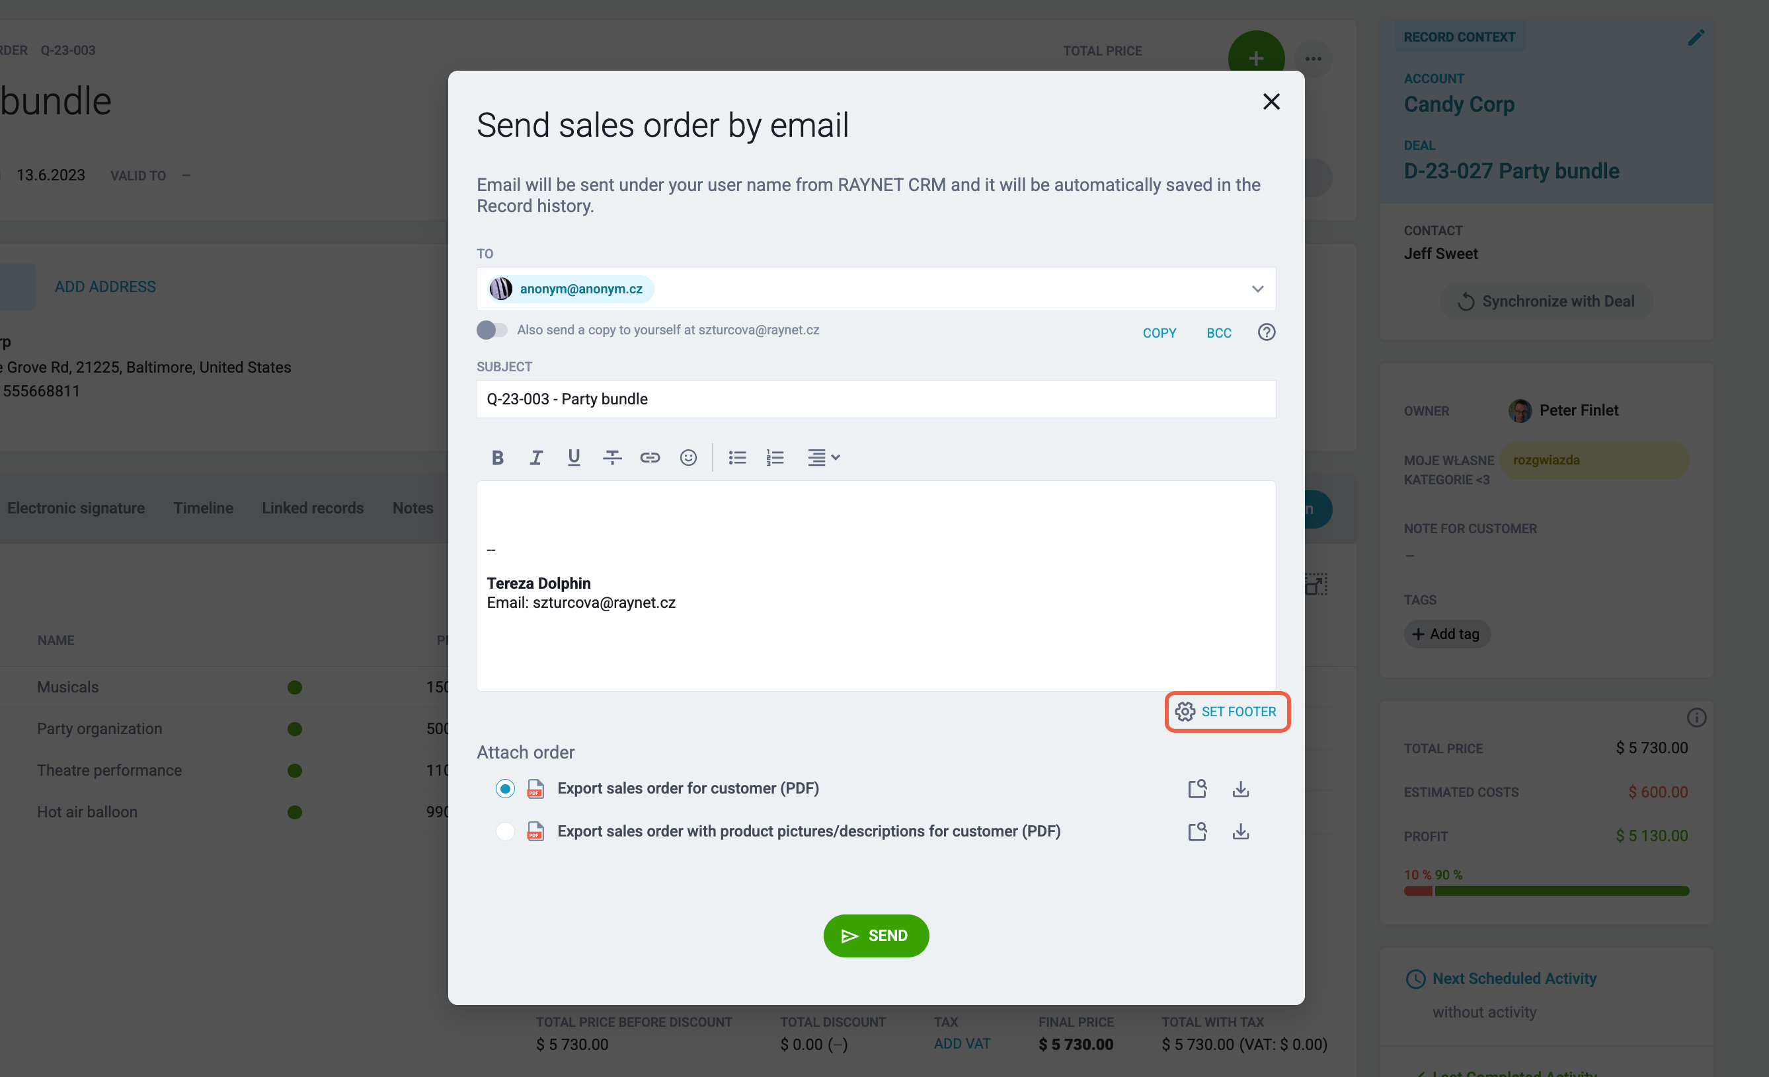
Task: Edit the Subject field text
Action: coord(876,399)
